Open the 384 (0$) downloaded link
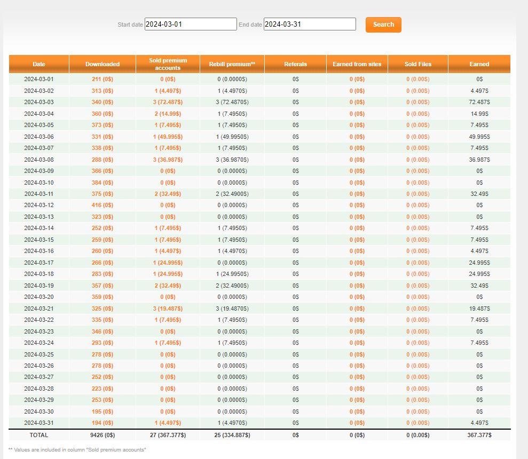The image size is (528, 459). click(x=103, y=183)
